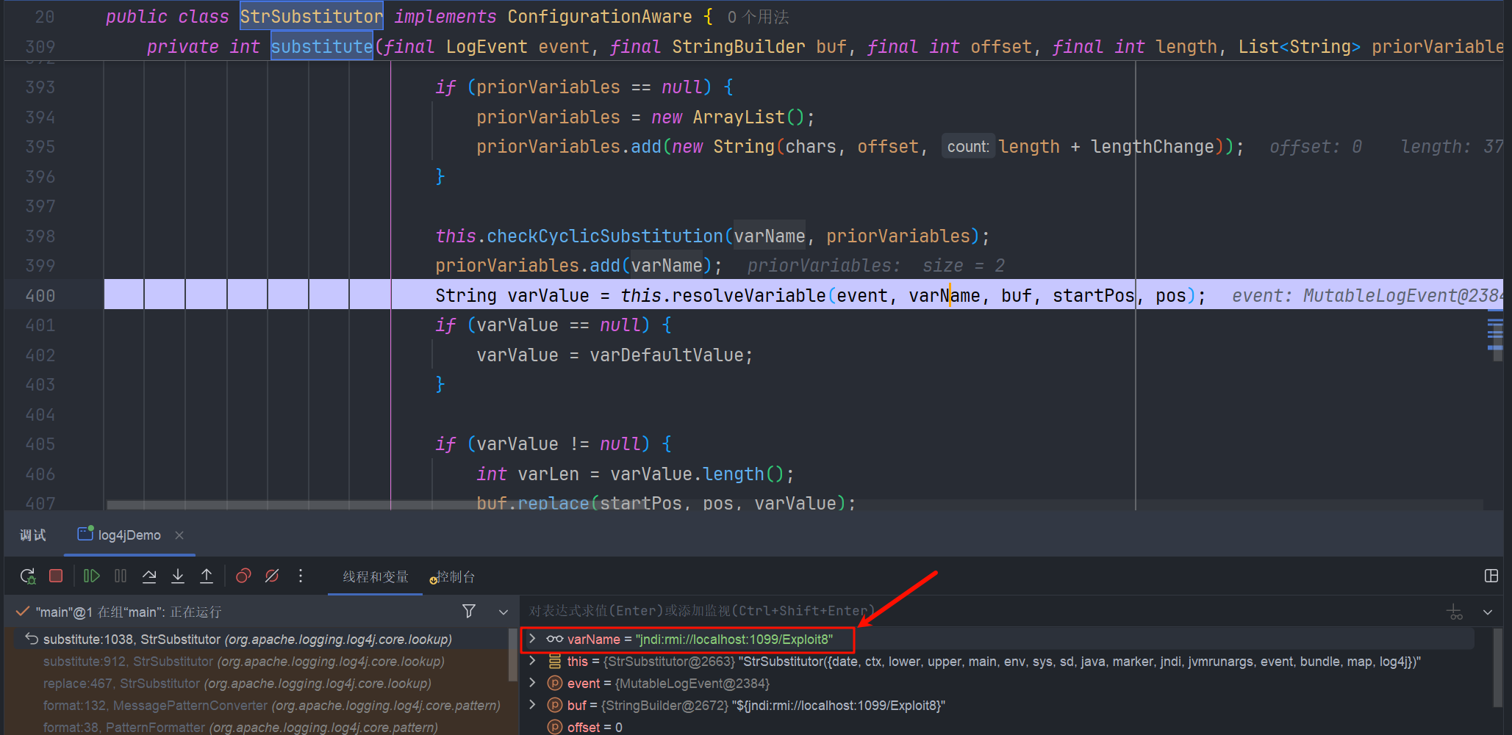Switch to Threads and Variables tab
The image size is (1512, 735).
click(x=376, y=577)
